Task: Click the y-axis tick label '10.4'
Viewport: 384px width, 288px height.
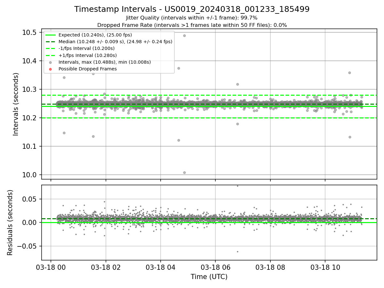Action: pos(29,61)
